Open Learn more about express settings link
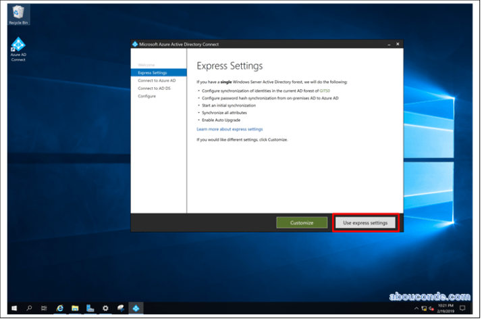 pyautogui.click(x=230, y=128)
